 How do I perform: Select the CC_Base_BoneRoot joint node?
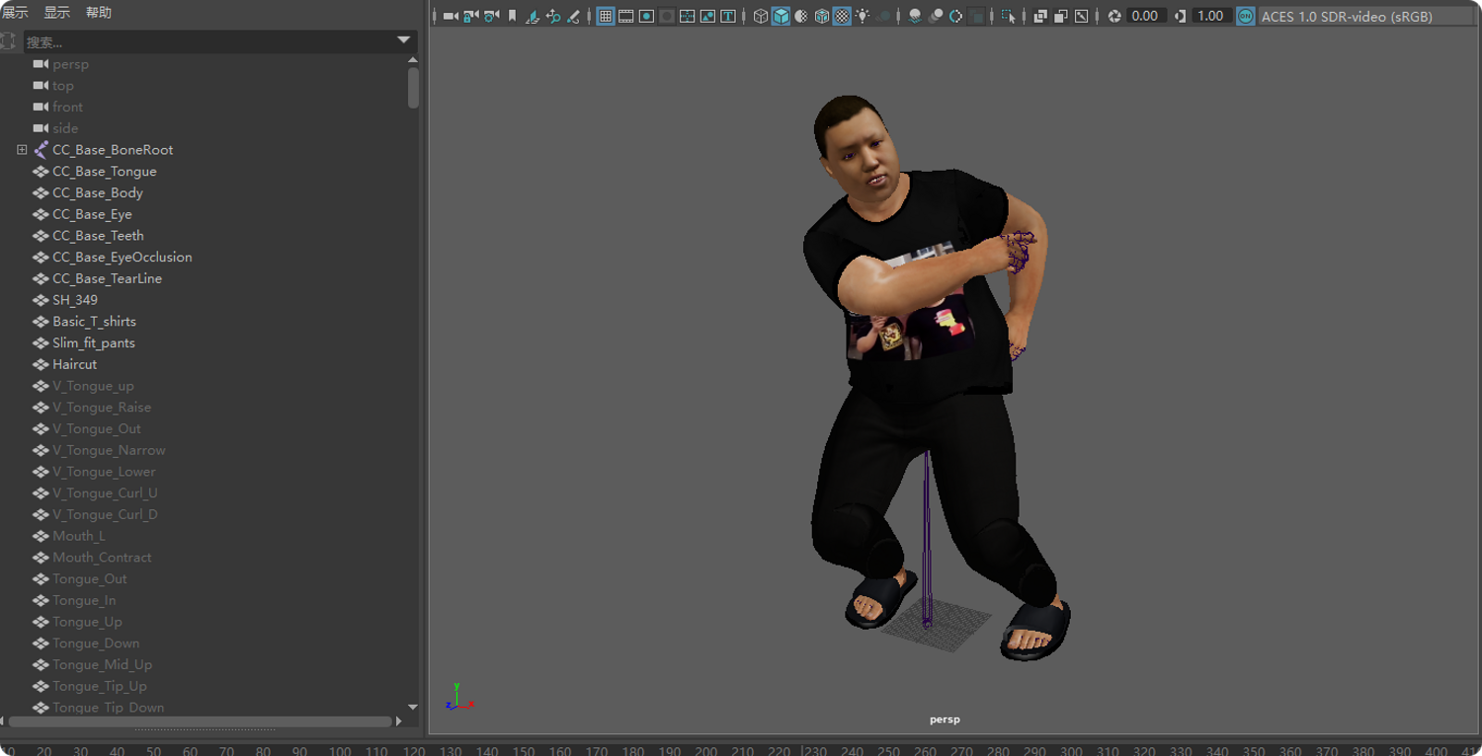coord(113,150)
